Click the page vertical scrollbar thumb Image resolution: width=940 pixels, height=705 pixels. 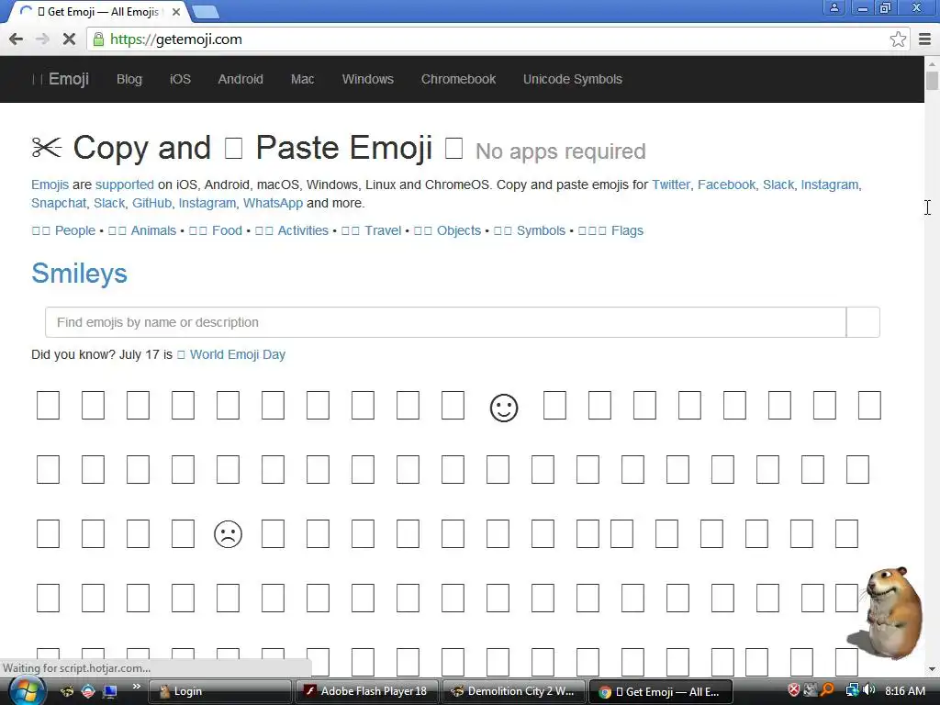932,80
